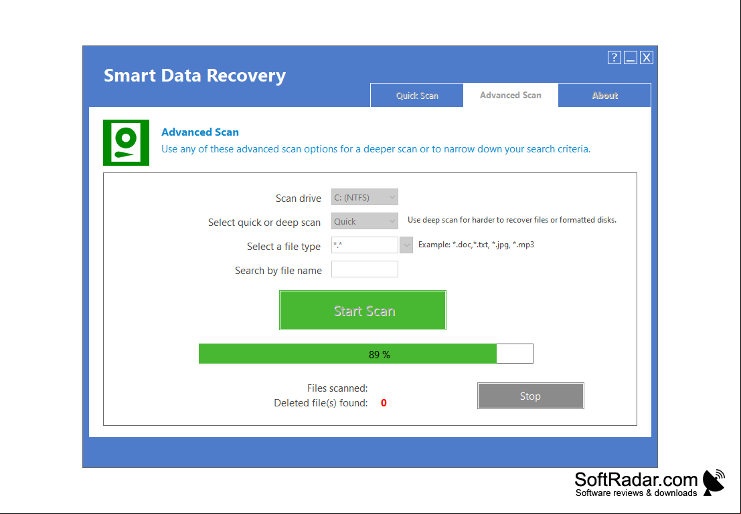Click the 'Select quick or deep scan' label

pos(264,223)
